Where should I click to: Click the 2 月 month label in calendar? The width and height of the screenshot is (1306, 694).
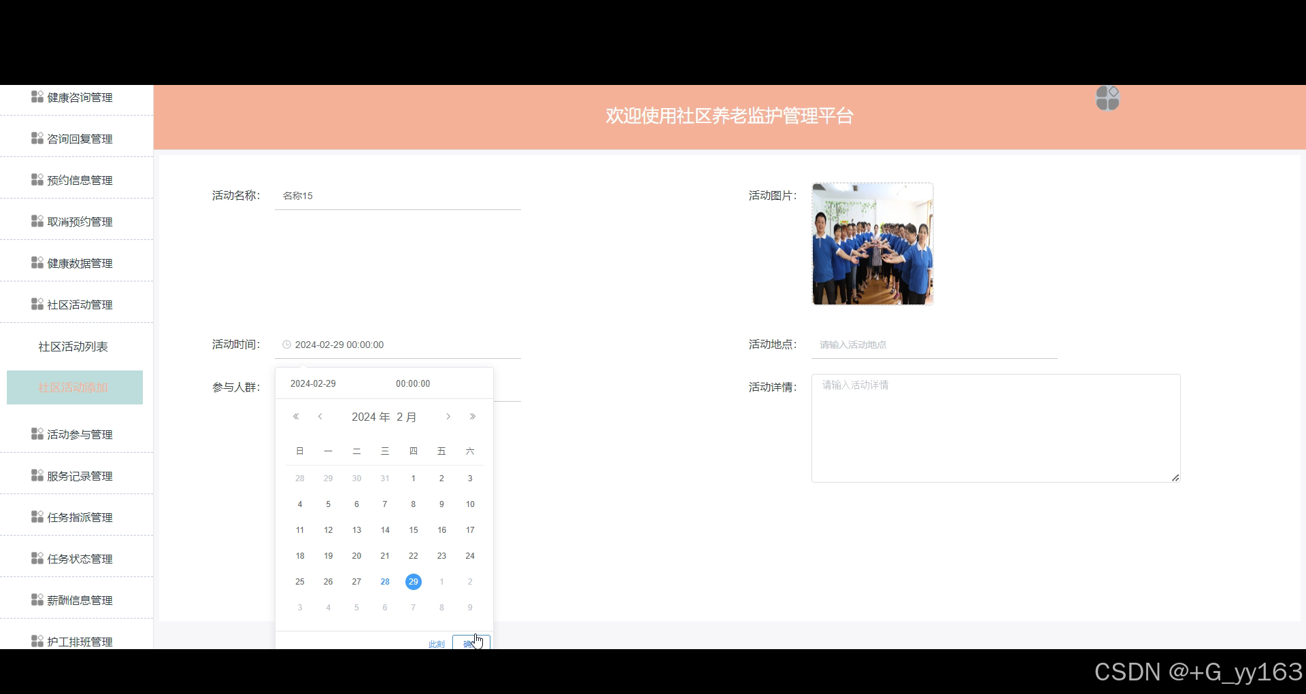point(407,417)
